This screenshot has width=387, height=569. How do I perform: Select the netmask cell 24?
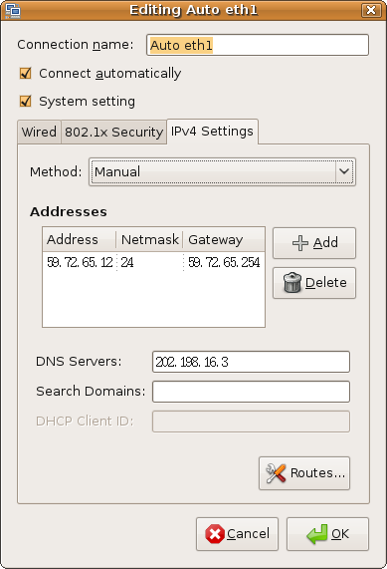click(x=149, y=262)
